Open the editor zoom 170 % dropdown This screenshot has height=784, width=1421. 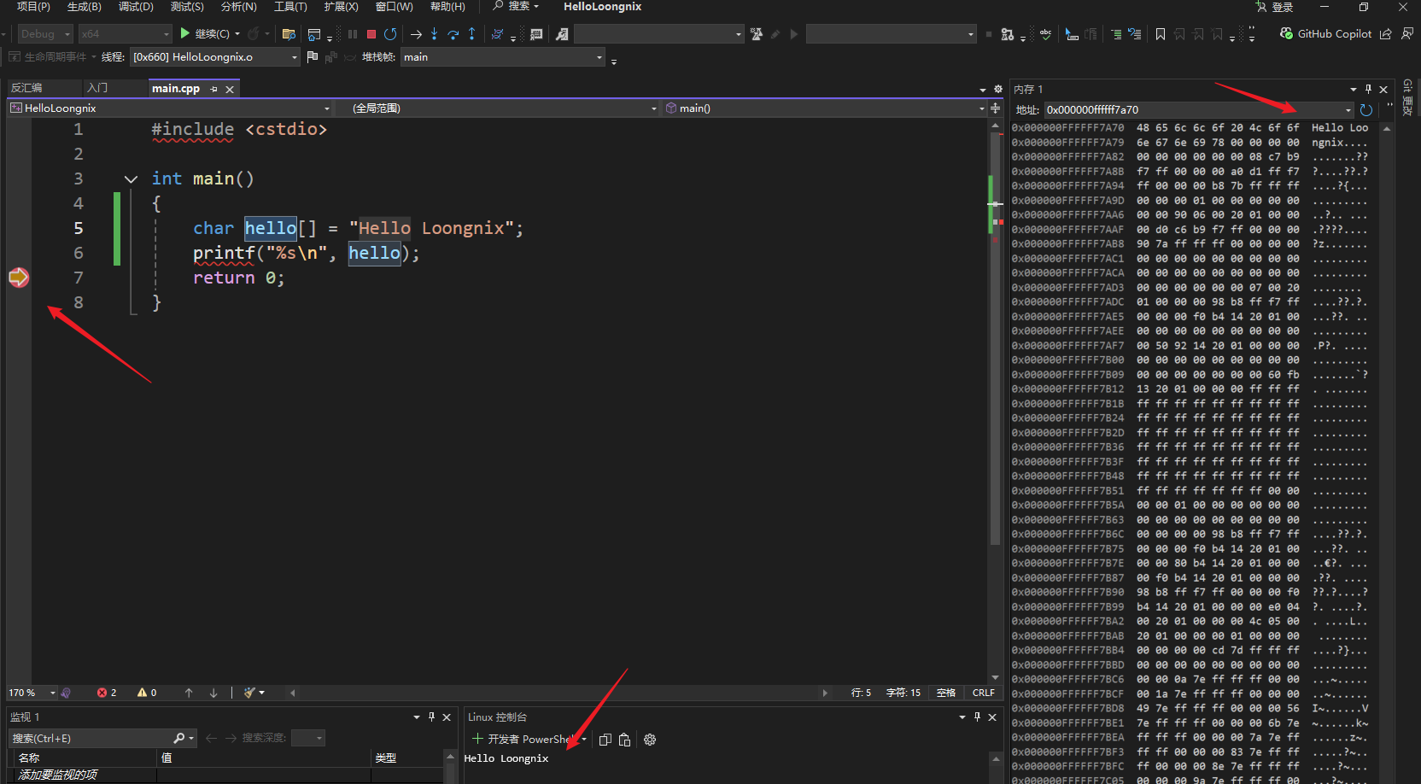coord(52,693)
